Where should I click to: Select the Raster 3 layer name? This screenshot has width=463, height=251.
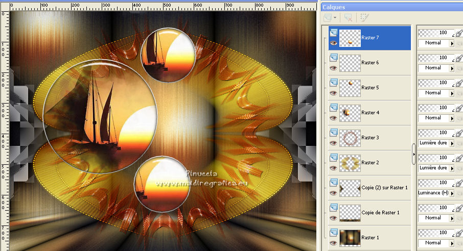click(370, 138)
